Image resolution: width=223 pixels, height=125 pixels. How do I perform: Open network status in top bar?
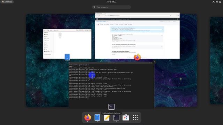(x=214, y=2)
